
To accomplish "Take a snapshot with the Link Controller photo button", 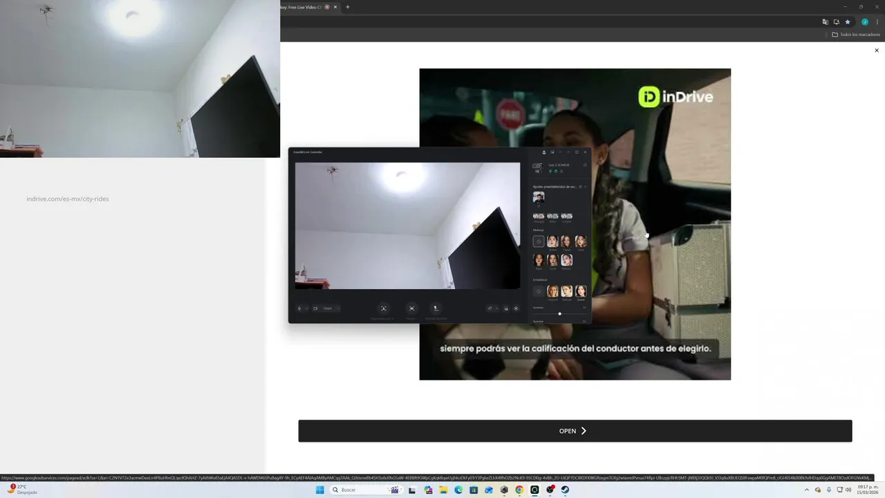I will pos(506,308).
